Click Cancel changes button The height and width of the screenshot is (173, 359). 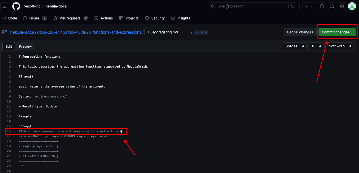(x=300, y=32)
